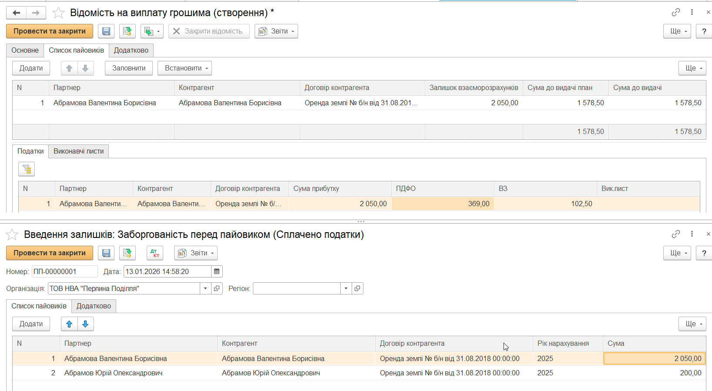
Task: Move the Відомість payee row up
Action: click(69, 68)
